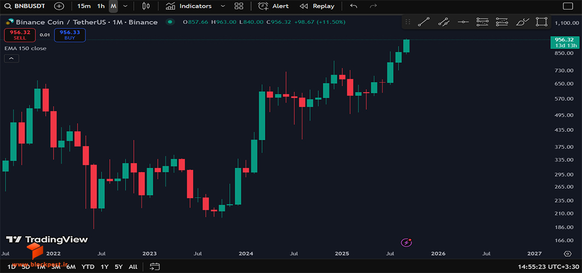
Task: Click the blue BUY 956.33 button
Action: click(70, 35)
